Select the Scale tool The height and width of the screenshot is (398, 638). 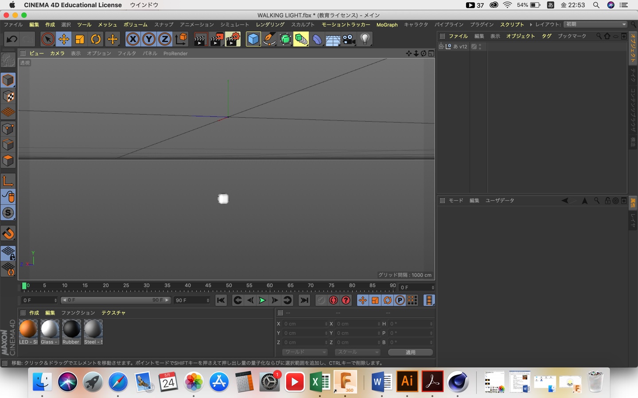80,39
